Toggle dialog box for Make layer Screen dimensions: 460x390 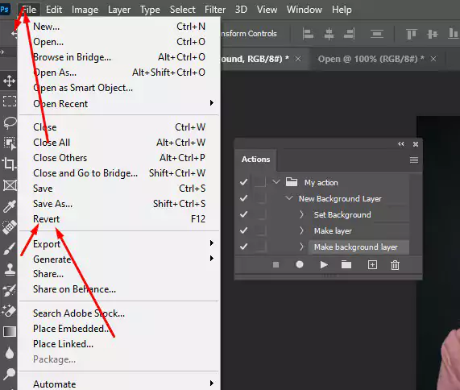(260, 230)
